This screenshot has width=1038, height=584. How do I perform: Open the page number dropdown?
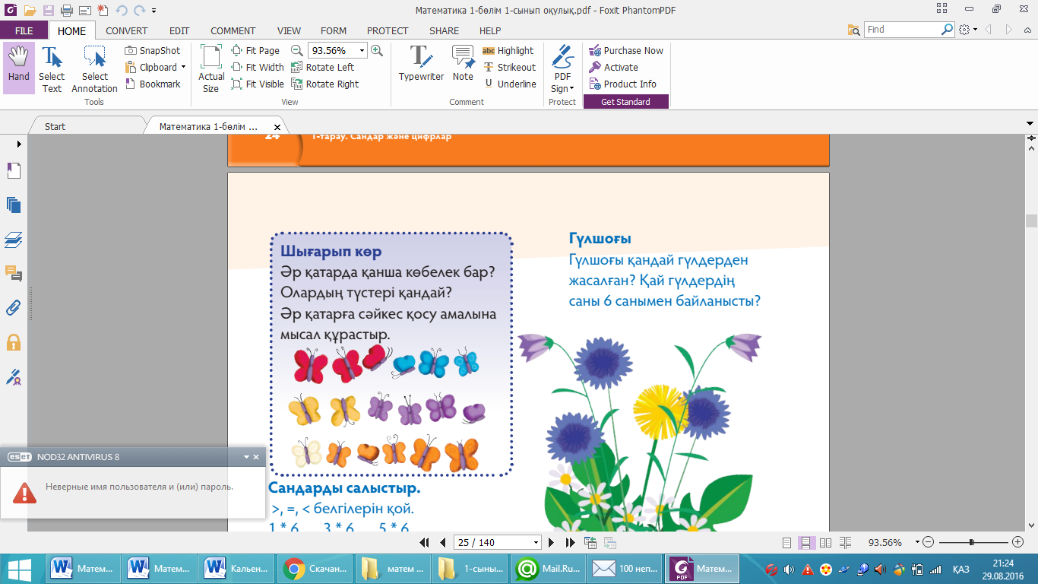pos(536,543)
